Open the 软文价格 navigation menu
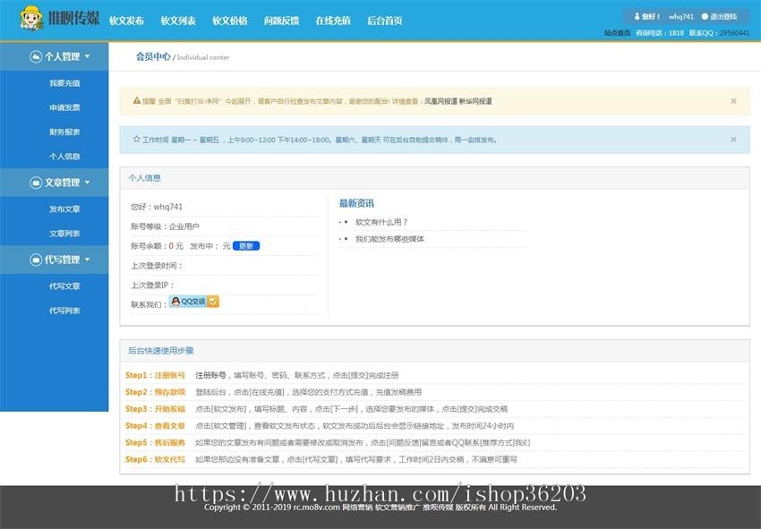This screenshot has height=529, width=761. tap(231, 20)
